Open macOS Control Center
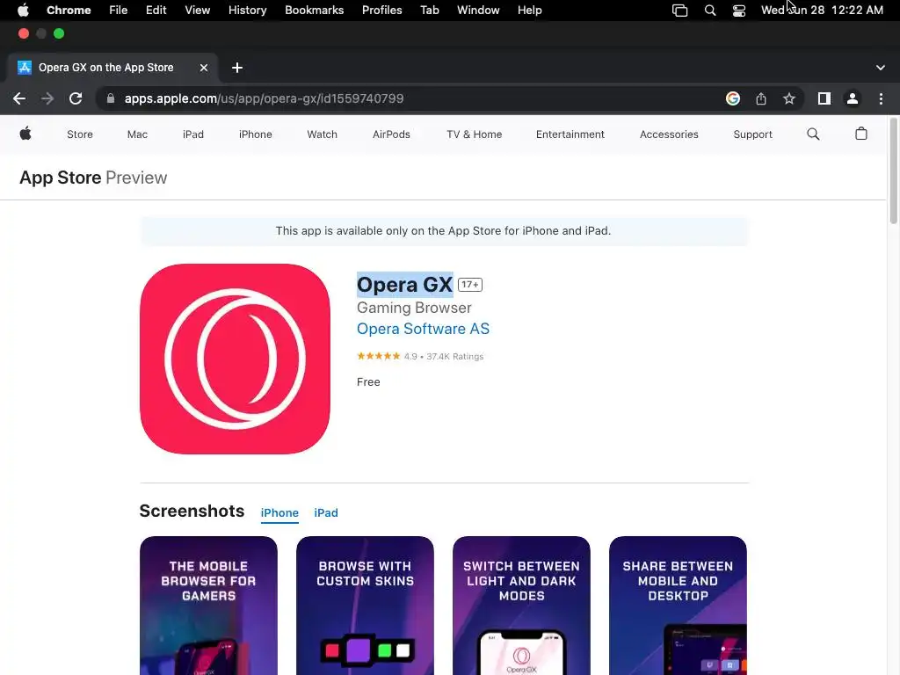 coord(738,11)
